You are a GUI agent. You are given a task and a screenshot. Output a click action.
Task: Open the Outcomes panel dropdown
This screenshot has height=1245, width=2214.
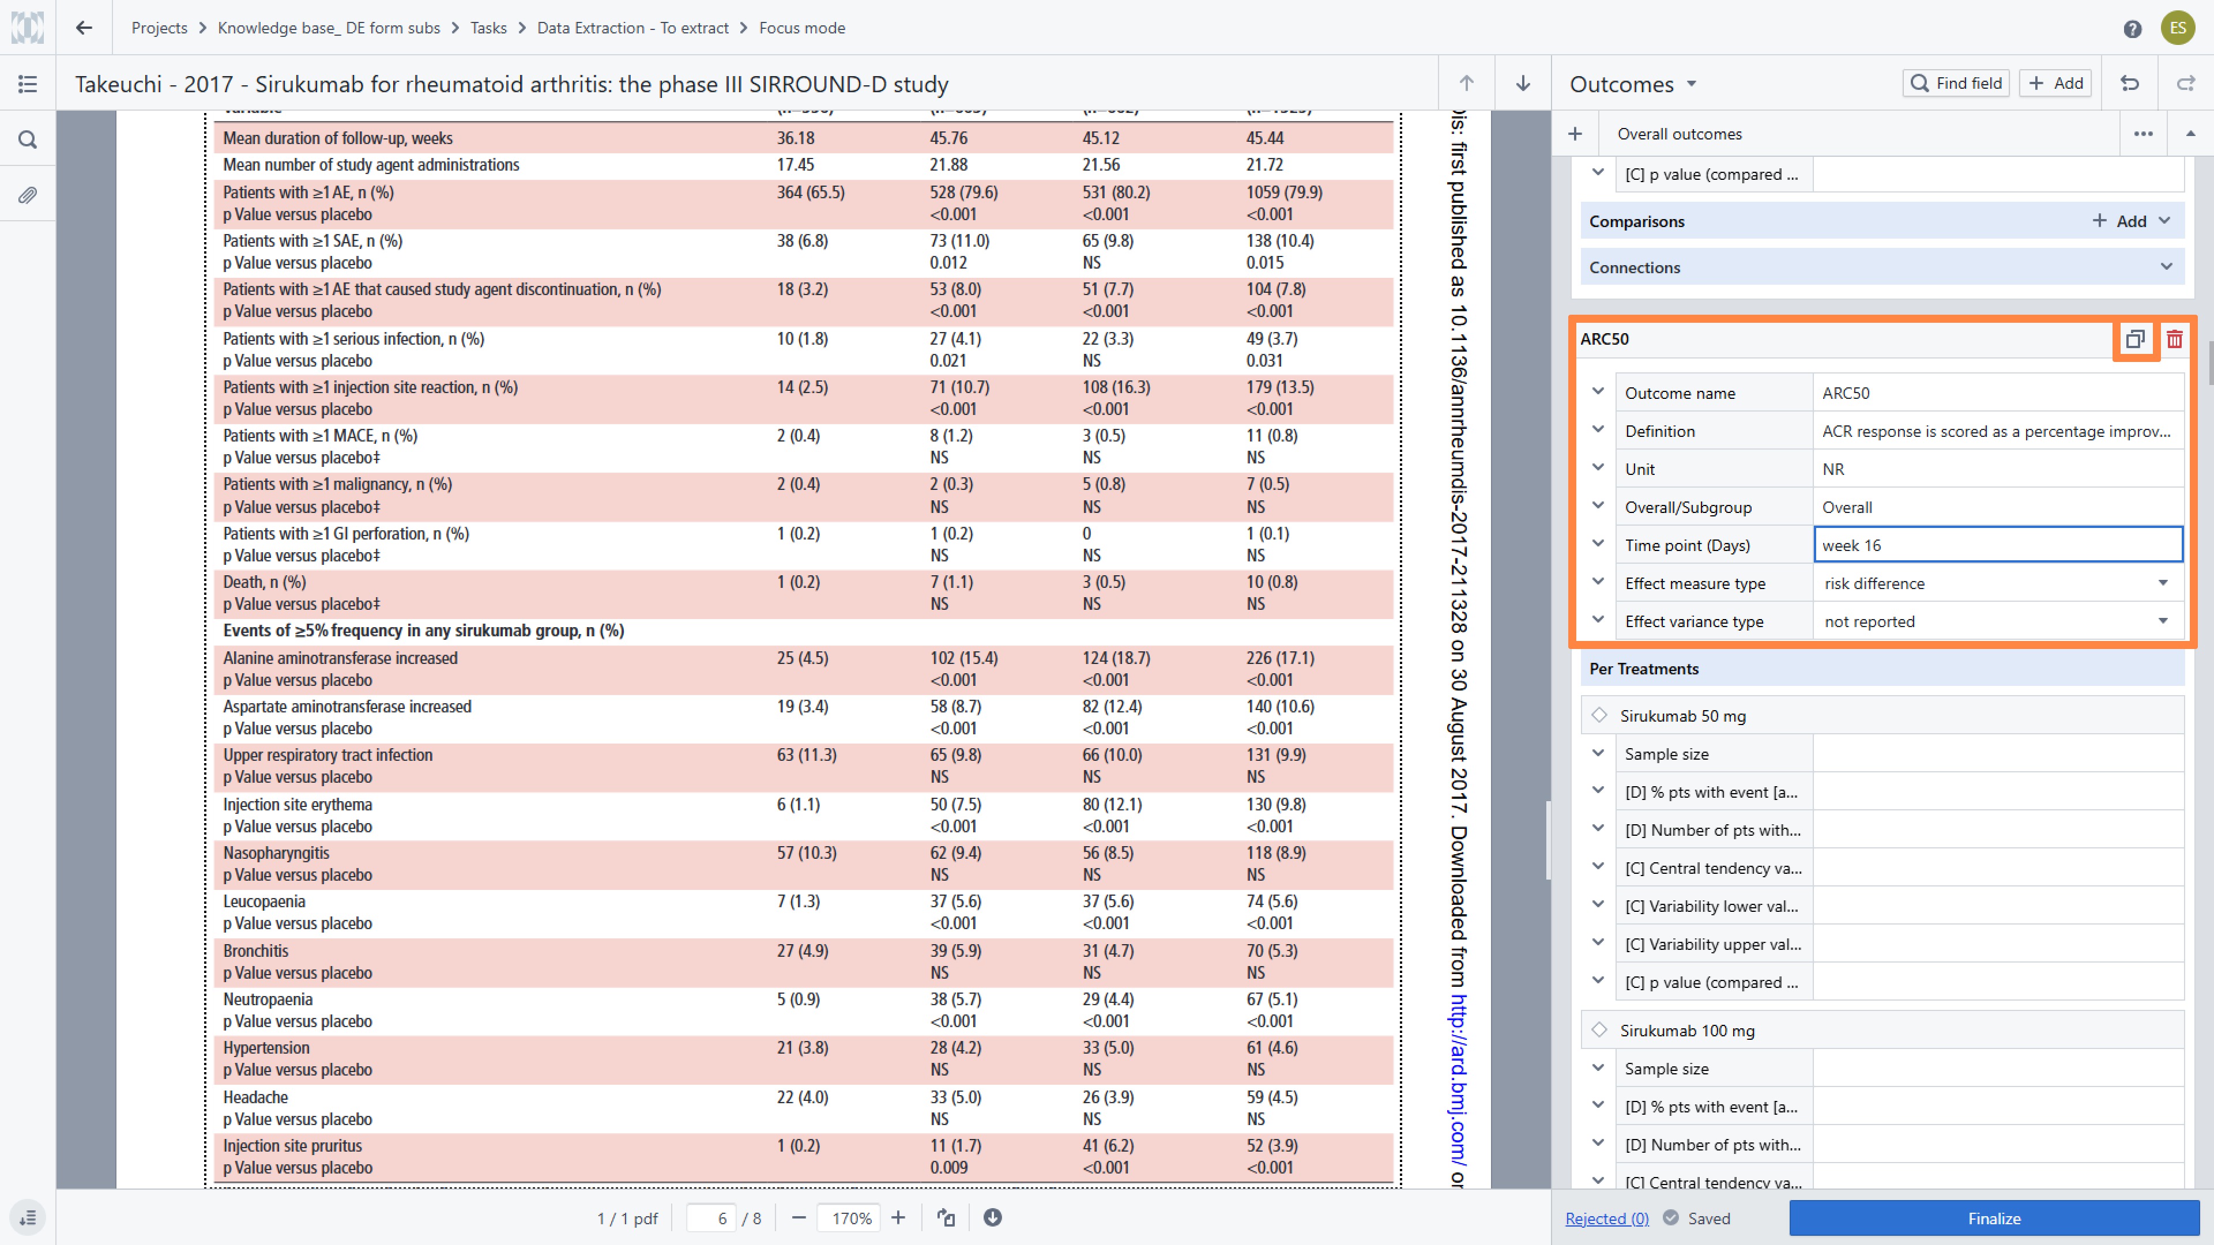pos(1692,84)
